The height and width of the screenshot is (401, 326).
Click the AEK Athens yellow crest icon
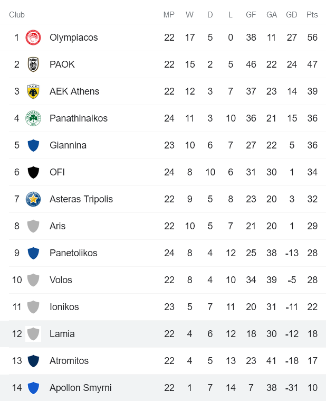(33, 91)
